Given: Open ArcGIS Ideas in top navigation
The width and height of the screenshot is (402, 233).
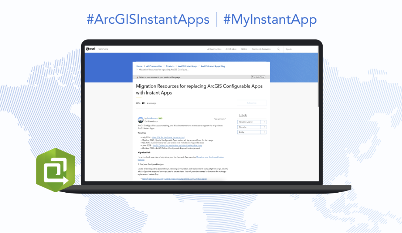Looking at the screenshot, I should (x=231, y=49).
